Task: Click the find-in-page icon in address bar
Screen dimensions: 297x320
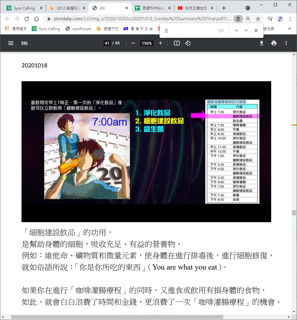Action: (238, 19)
